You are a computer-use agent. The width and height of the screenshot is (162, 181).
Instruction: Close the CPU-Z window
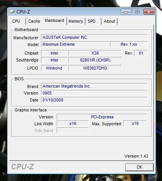click(149, 12)
